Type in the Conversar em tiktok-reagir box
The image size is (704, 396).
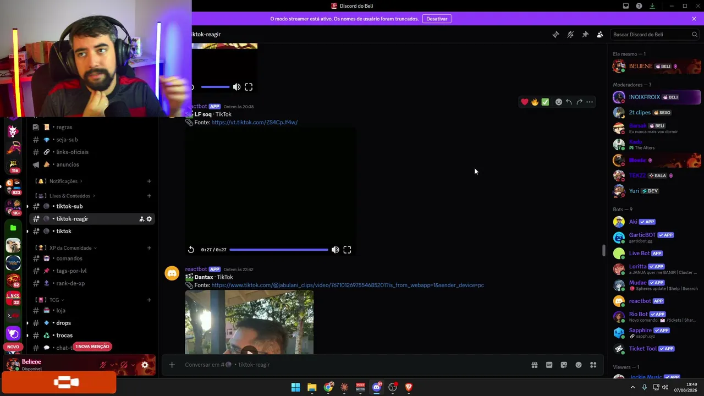pyautogui.click(x=352, y=365)
